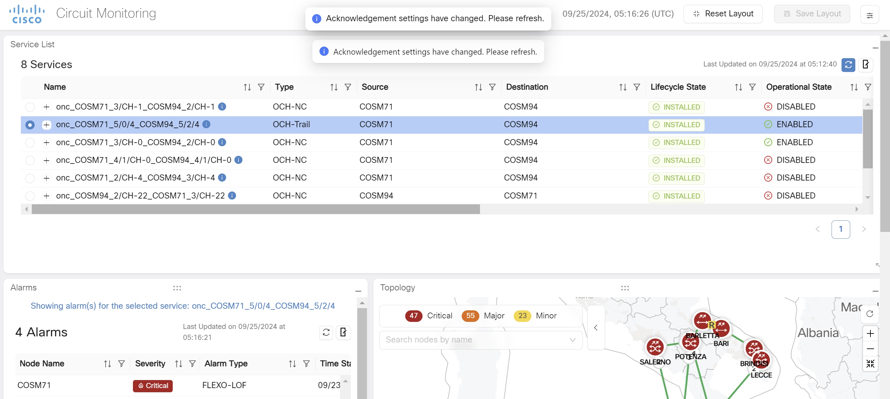Toggle checkbox for onc_COSM71_3/CH-0_COSM94_2/CH-0
This screenshot has height=399, width=890.
[x=30, y=142]
